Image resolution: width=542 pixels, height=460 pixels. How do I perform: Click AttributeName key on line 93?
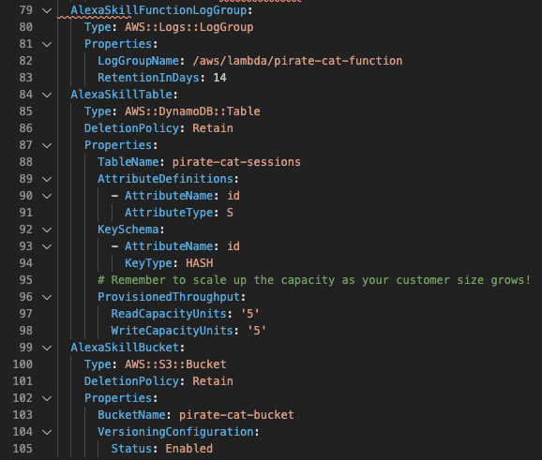pyautogui.click(x=169, y=246)
